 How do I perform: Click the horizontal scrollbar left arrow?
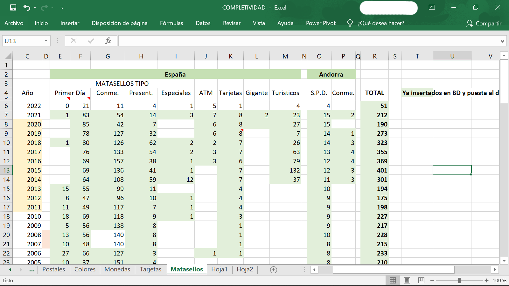tap(314, 269)
